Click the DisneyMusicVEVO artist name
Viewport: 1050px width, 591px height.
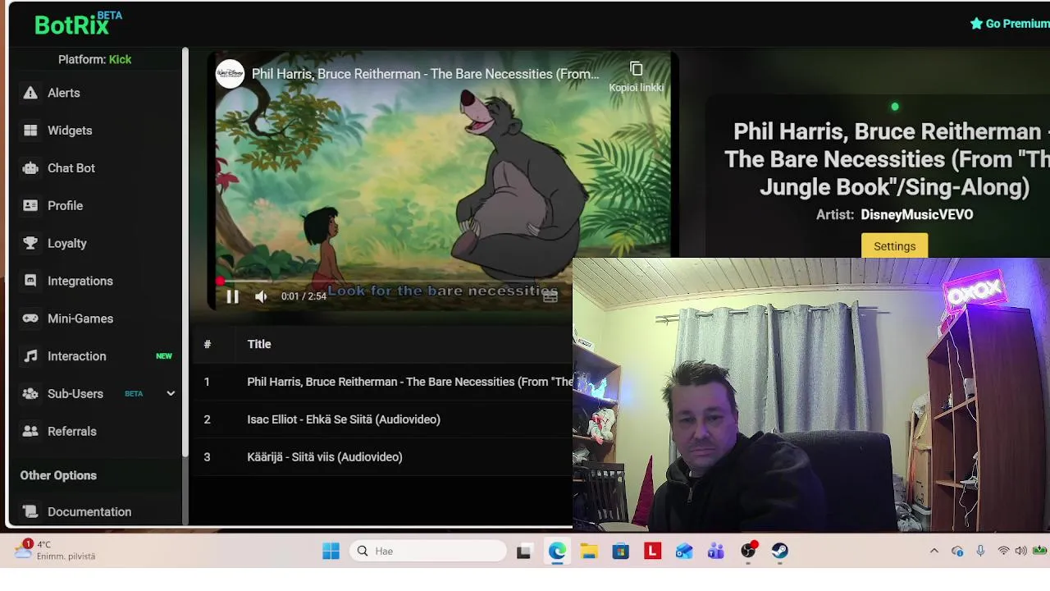coord(917,214)
